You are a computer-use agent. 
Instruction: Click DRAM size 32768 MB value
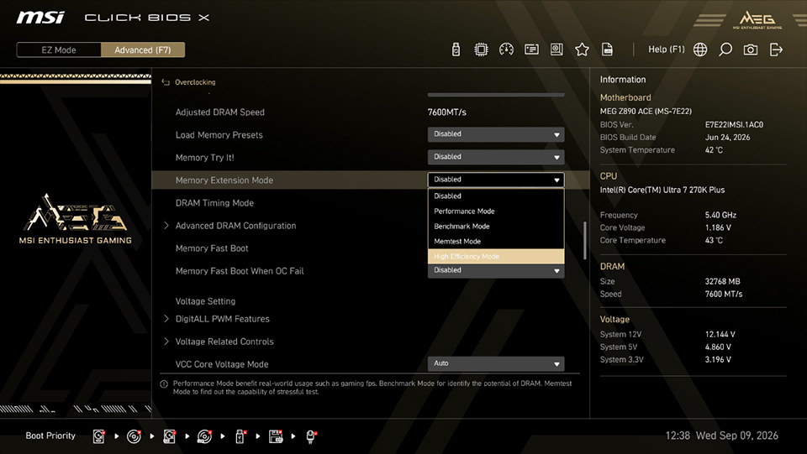click(x=722, y=281)
